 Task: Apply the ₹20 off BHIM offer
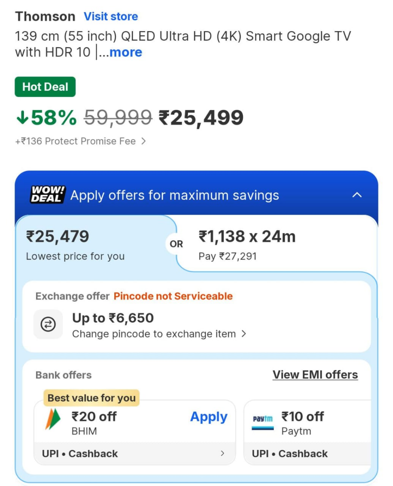(x=208, y=416)
